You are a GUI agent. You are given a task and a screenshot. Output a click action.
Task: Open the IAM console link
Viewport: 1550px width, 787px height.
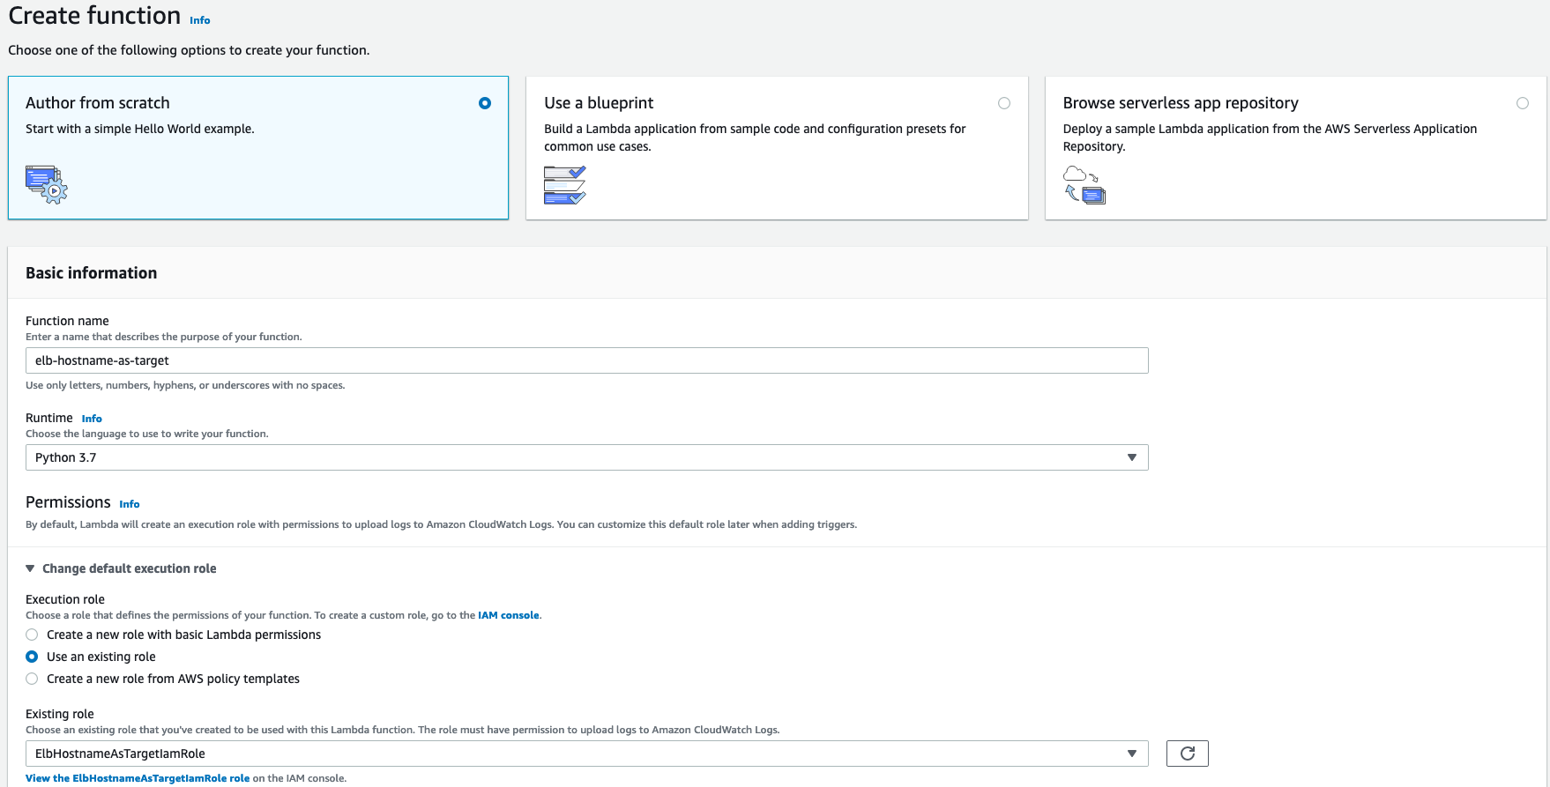tap(508, 615)
